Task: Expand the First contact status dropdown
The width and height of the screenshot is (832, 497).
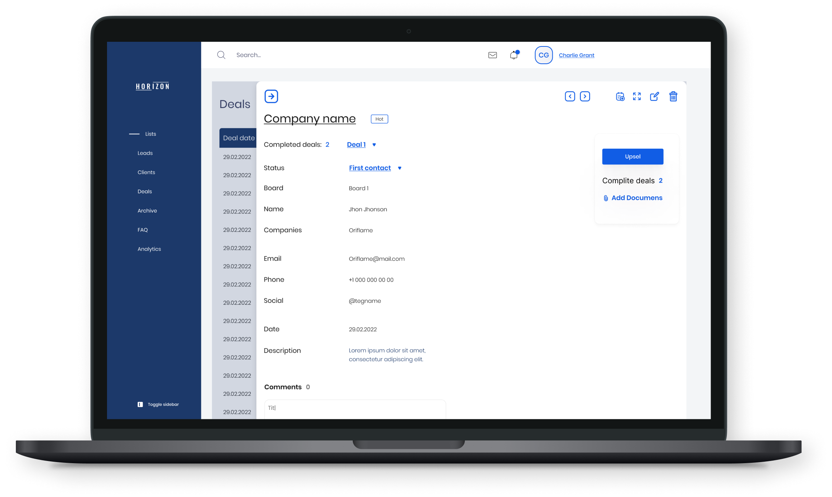Action: click(x=400, y=168)
